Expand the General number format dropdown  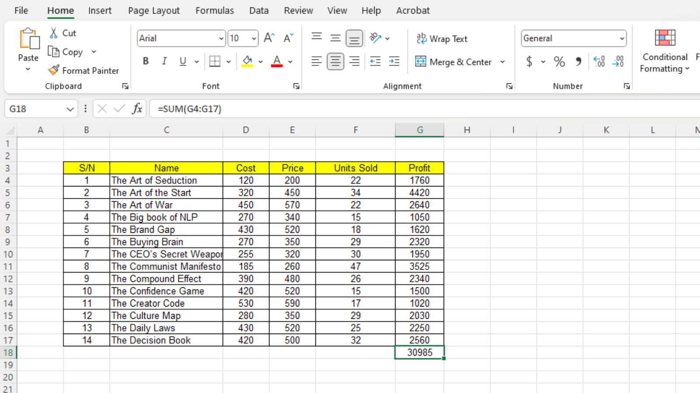pyautogui.click(x=622, y=38)
